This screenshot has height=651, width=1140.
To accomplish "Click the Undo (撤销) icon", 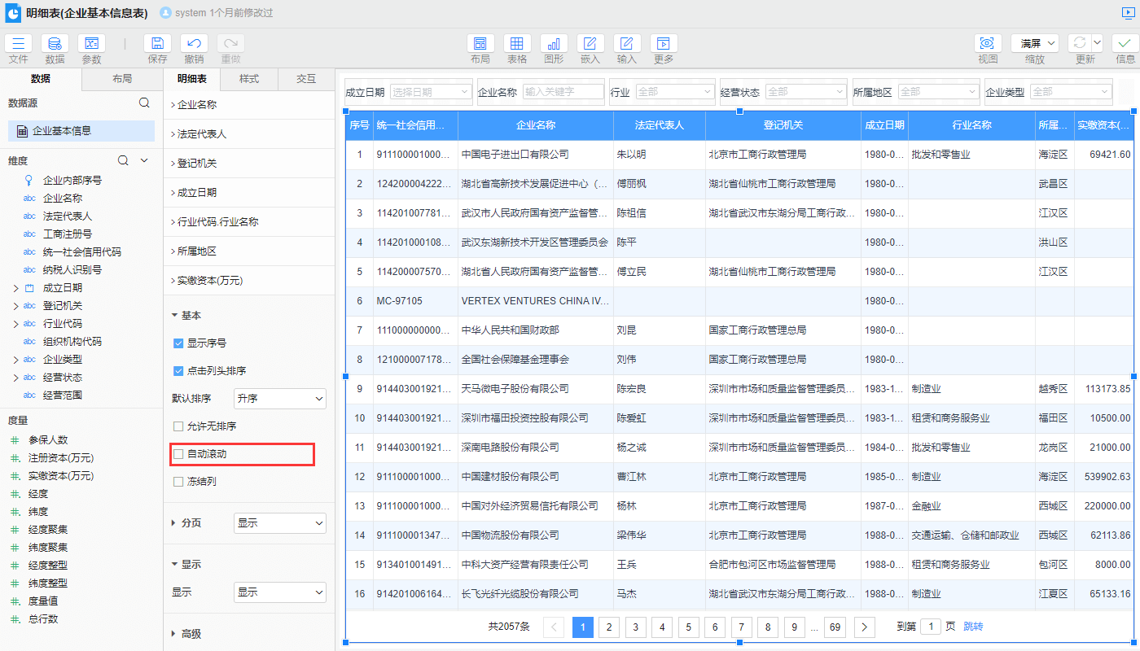I will coord(194,44).
